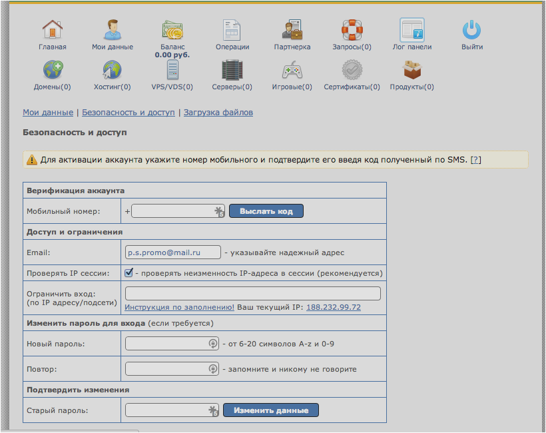546x433 pixels.
Task: Go to Мои данные link tab
Action: 48,113
